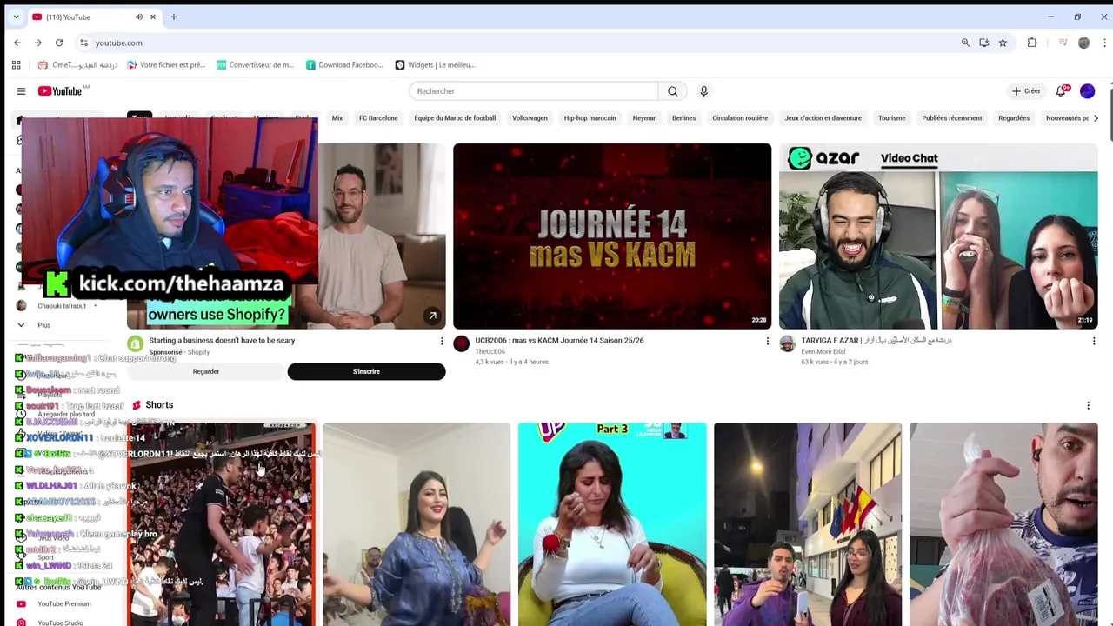
Task: Click the TheUcB06 channel avatar
Action: 462,344
